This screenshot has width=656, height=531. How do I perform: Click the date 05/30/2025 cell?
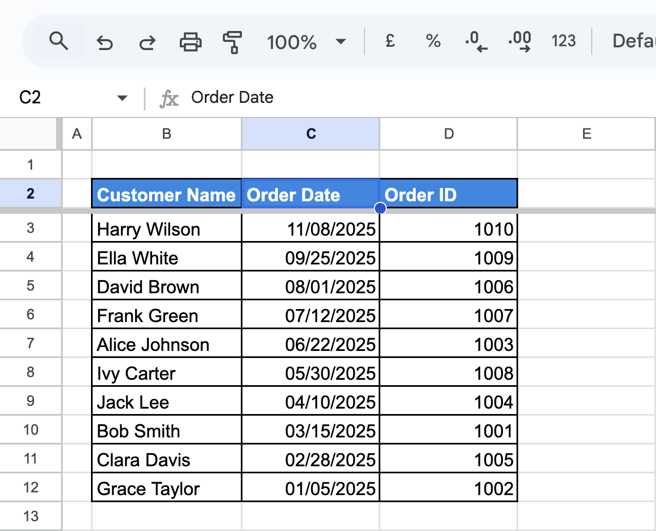(311, 373)
